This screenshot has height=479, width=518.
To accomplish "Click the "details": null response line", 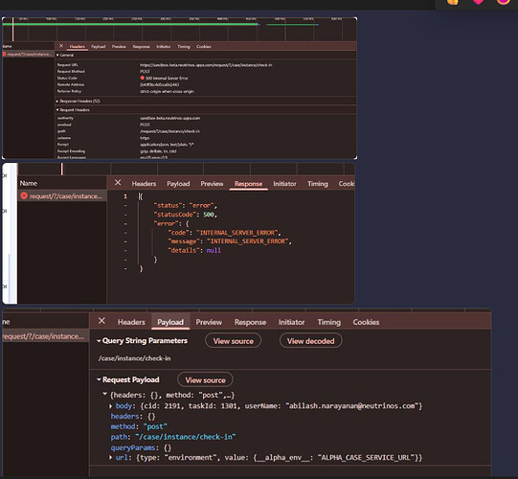I will (x=194, y=250).
